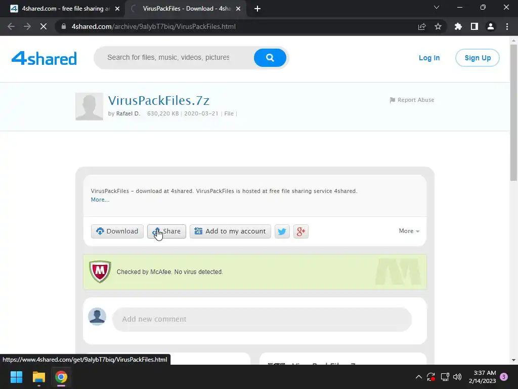Go back to the previous page
518x389 pixels.
click(11, 26)
